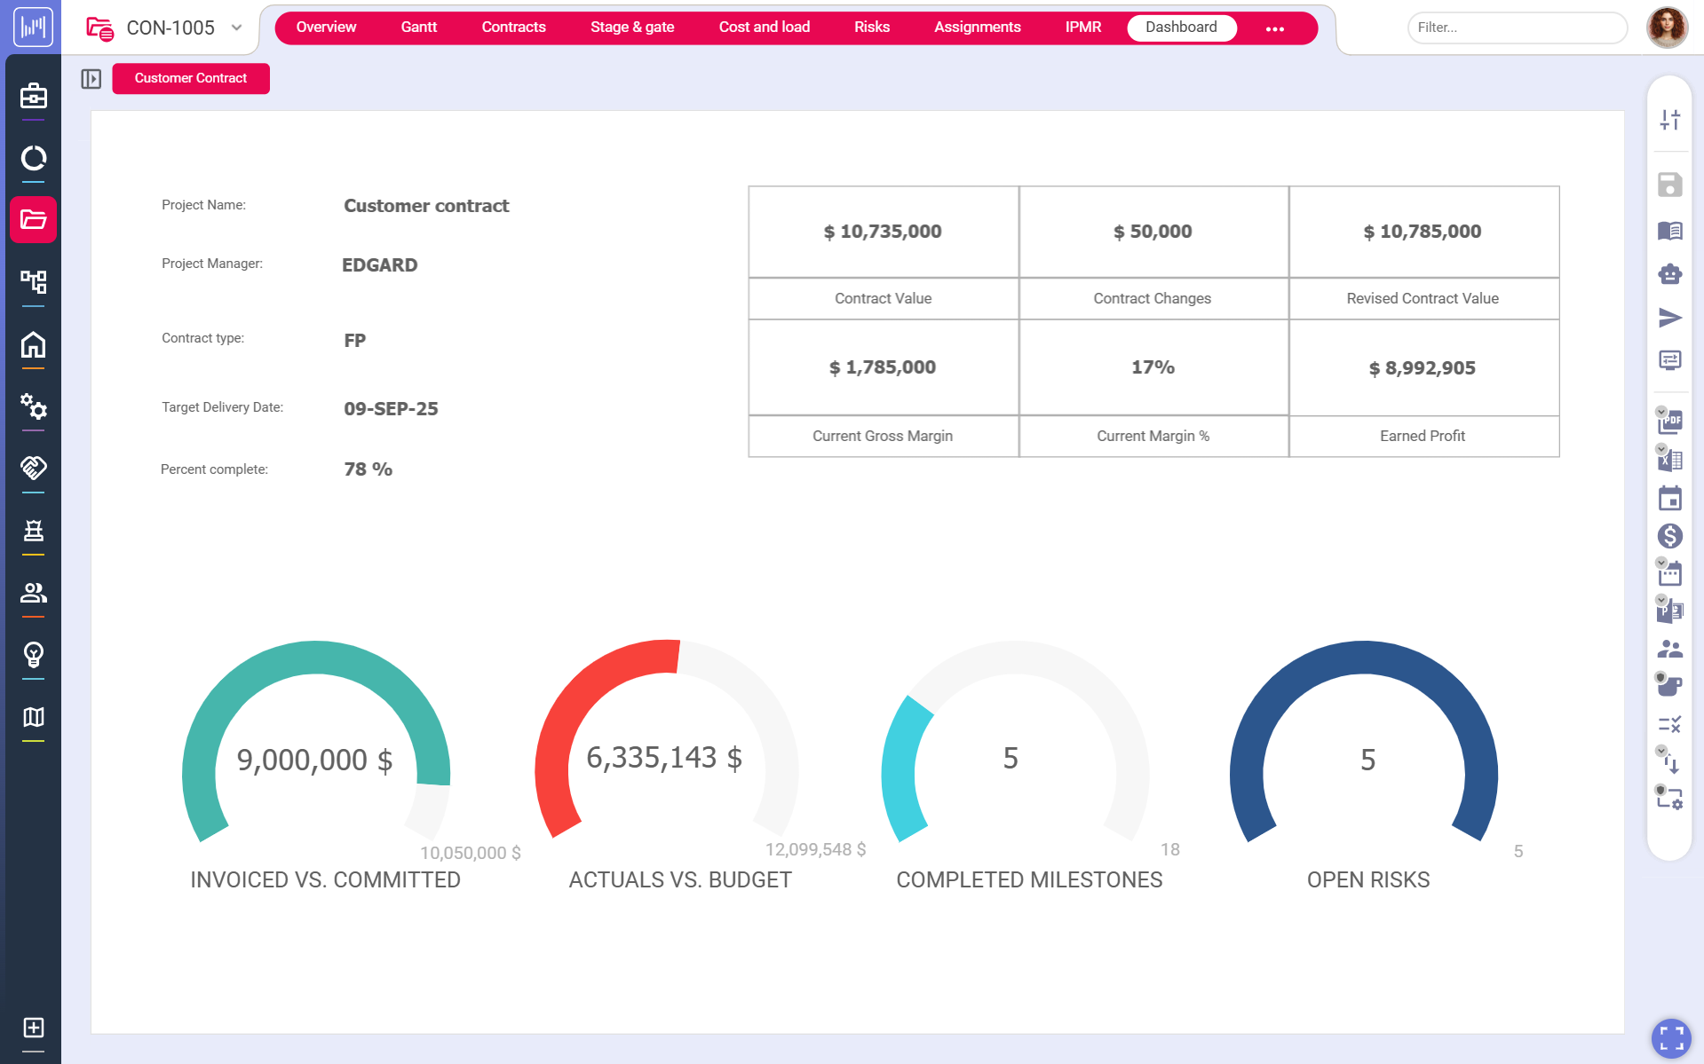The height and width of the screenshot is (1064, 1704).
Task: Open the send/share icon on right panel
Action: (x=1670, y=318)
